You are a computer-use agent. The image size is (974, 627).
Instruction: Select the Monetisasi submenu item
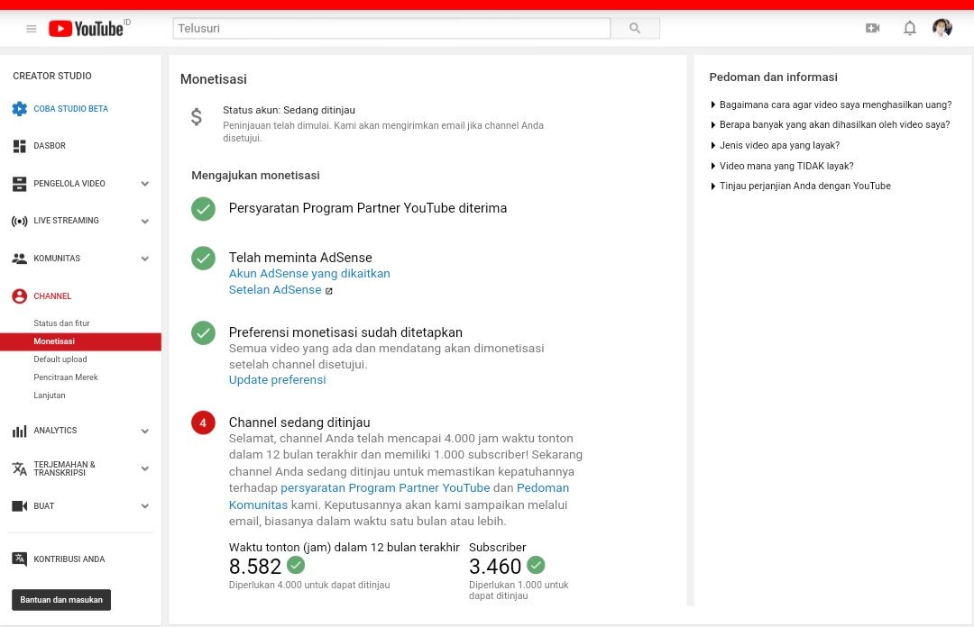(x=81, y=341)
